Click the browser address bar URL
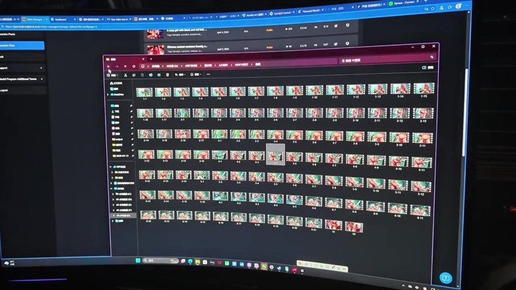The height and width of the screenshot is (290, 516). (x=51, y=26)
